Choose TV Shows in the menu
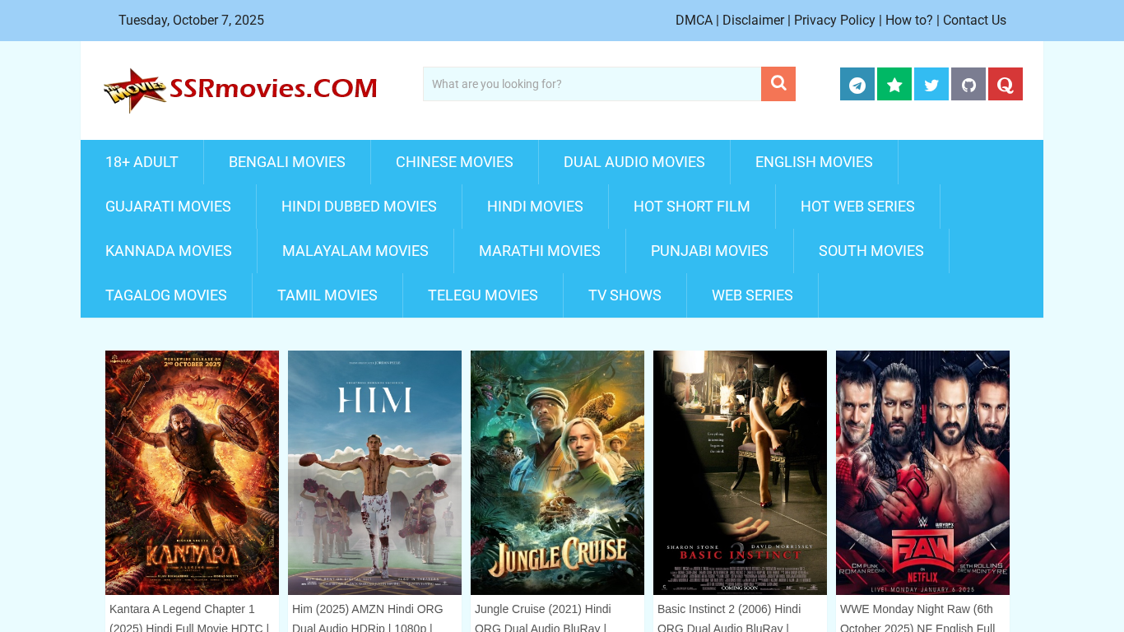 click(625, 295)
